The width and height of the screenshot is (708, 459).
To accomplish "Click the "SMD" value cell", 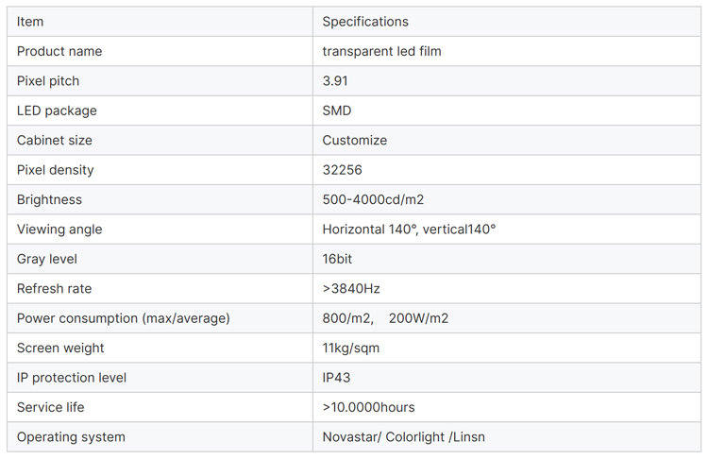I will (x=337, y=110).
